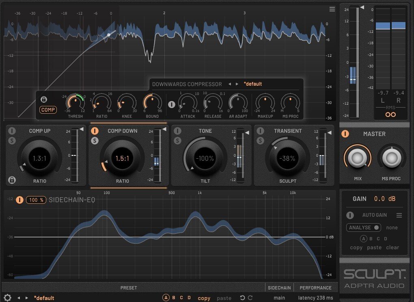Click the MAKEUP knob
414x302 pixels.
point(265,103)
